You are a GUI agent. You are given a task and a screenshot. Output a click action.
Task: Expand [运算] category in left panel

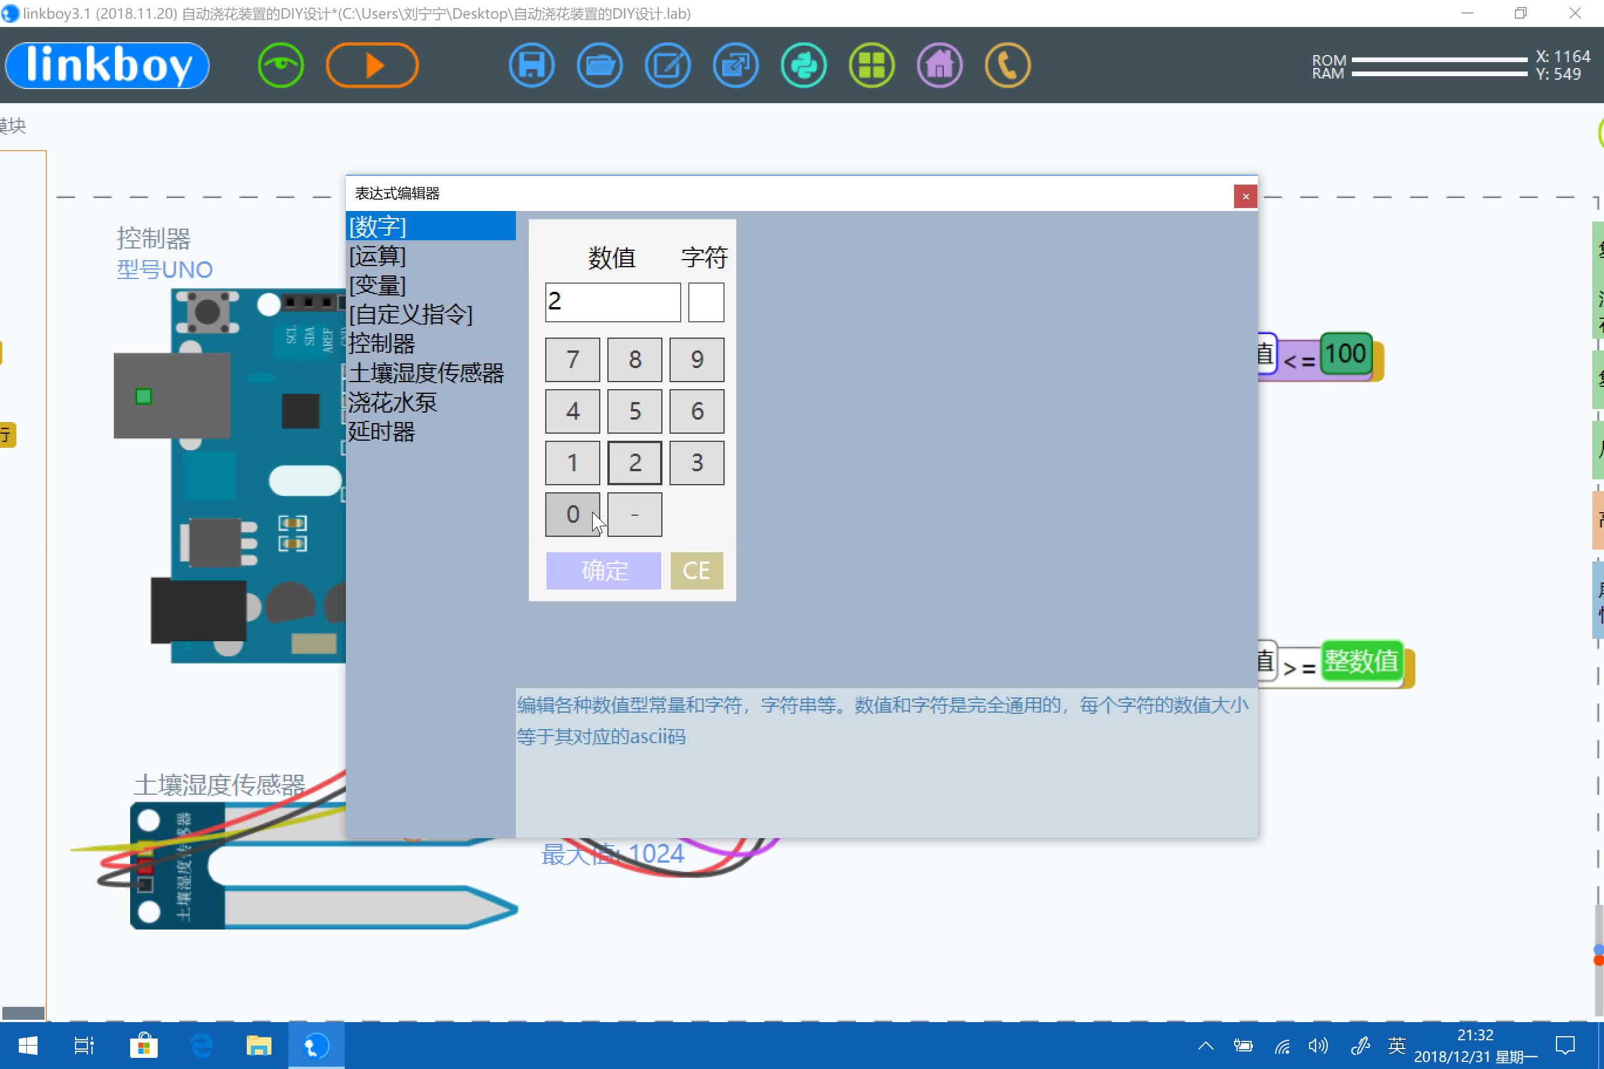(x=377, y=256)
